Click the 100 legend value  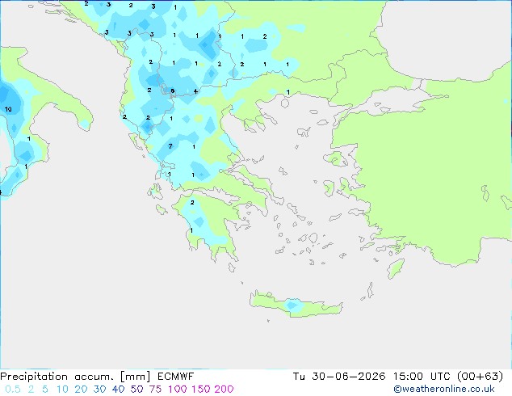[x=178, y=390]
